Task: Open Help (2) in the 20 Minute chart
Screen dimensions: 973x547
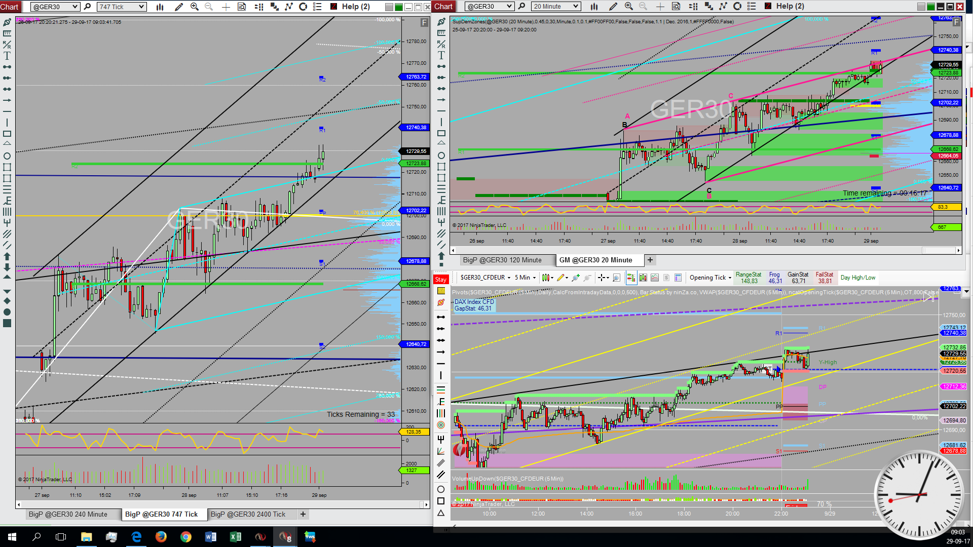Action: [x=790, y=6]
